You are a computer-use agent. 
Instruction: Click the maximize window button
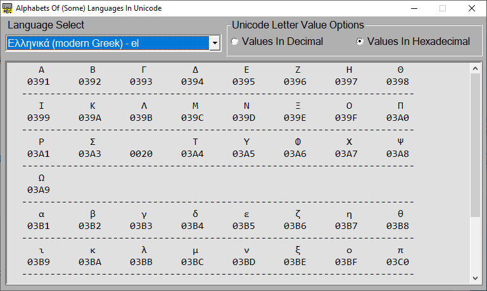[443, 8]
